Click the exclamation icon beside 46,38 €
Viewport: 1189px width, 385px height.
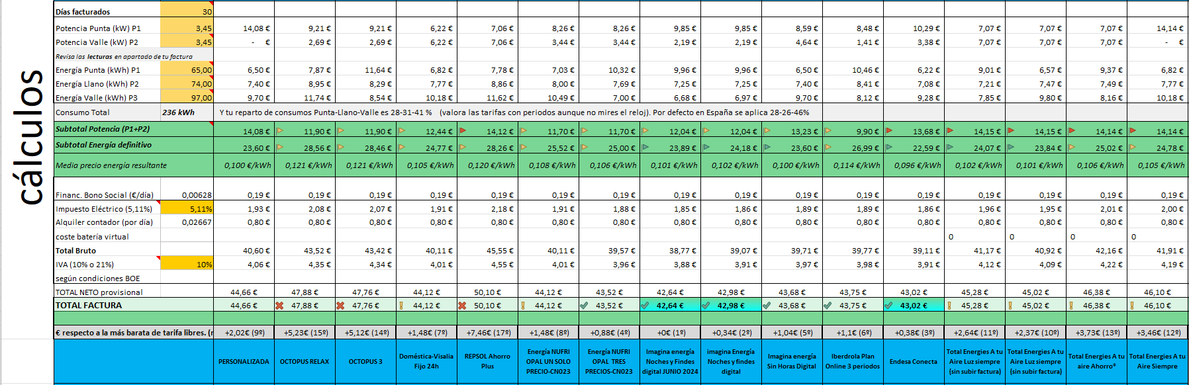(1070, 306)
